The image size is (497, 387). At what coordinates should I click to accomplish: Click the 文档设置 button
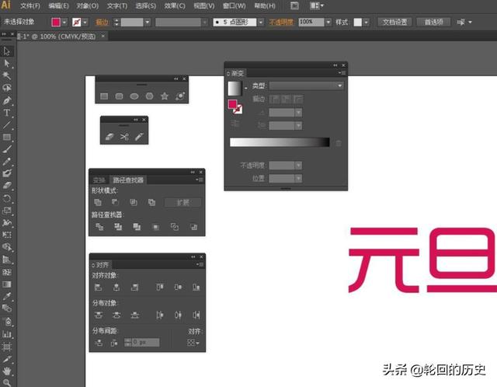tap(395, 23)
